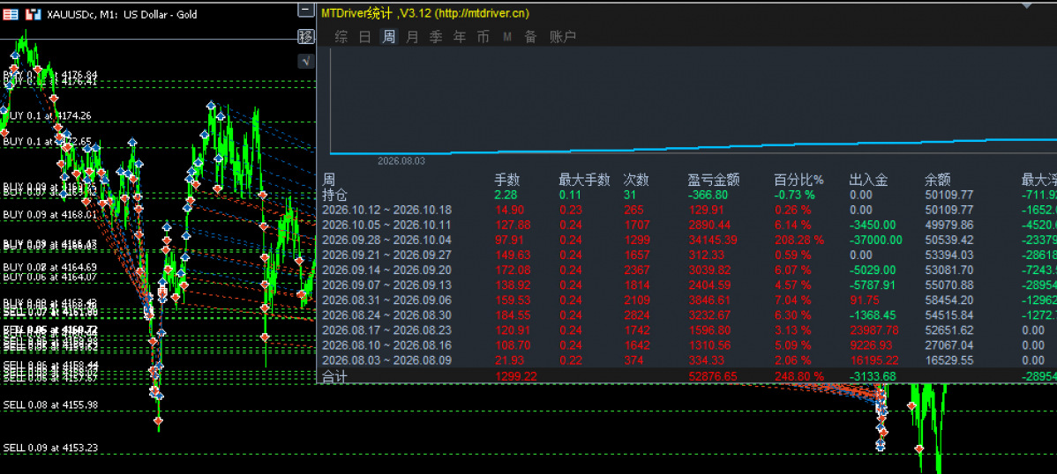Click the 34145.39 profit cell
Viewport: 1057px width, 474px height.
click(x=712, y=240)
